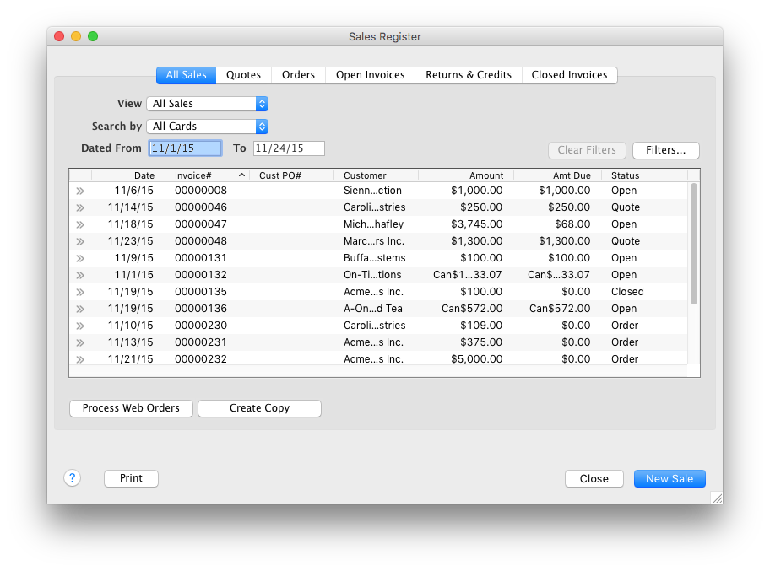The image size is (770, 571).
Task: Open the View dropdown
Action: [x=207, y=104]
